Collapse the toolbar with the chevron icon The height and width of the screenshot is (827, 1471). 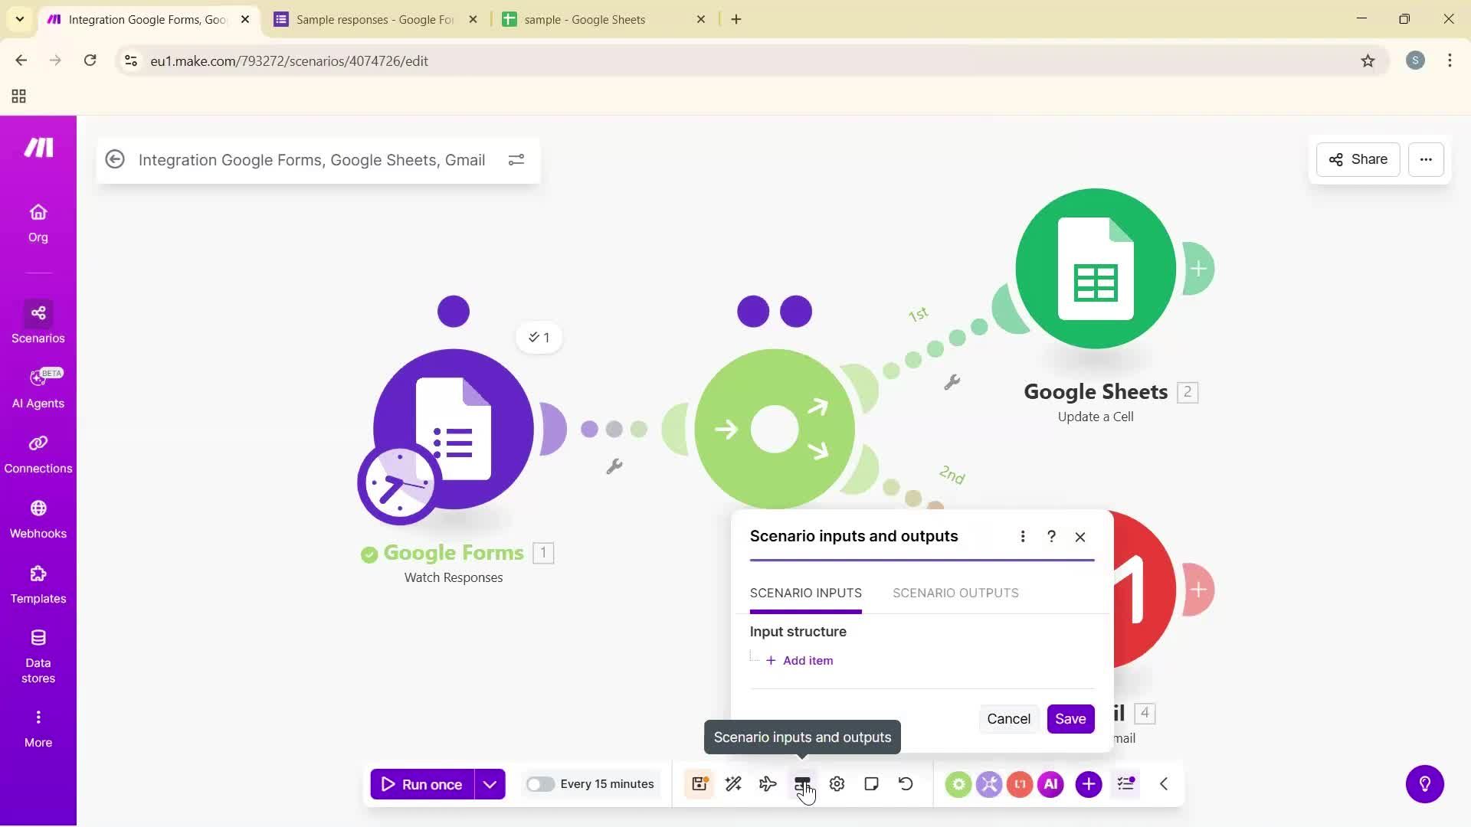pos(1163,783)
